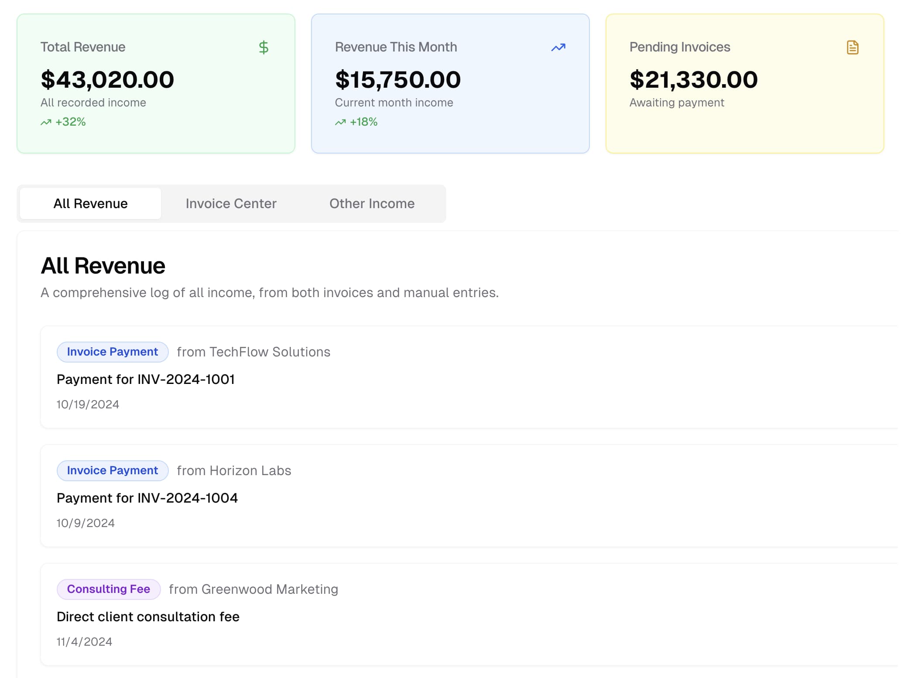Click the +32% trend arrow icon
Screen dimensions: 904x678
click(46, 122)
